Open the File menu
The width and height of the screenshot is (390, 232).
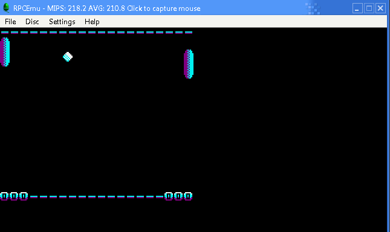(10, 22)
